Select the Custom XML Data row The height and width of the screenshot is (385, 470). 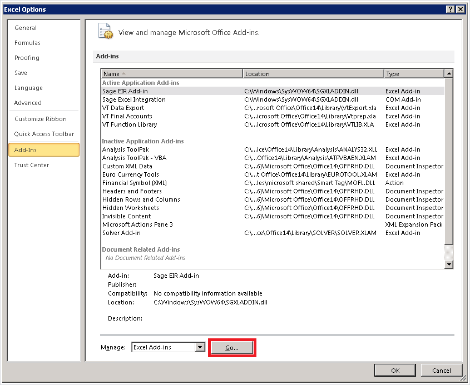point(273,166)
